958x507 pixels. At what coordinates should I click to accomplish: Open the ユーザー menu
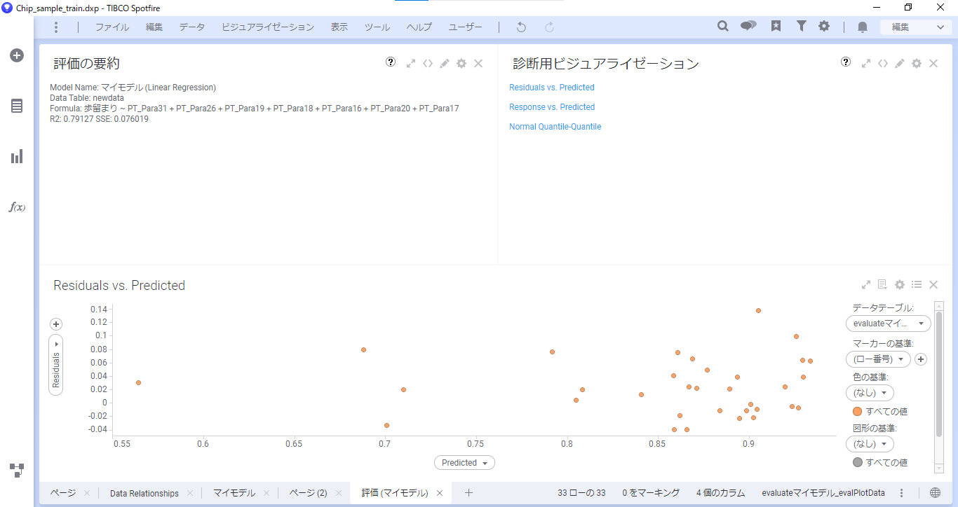pyautogui.click(x=466, y=27)
